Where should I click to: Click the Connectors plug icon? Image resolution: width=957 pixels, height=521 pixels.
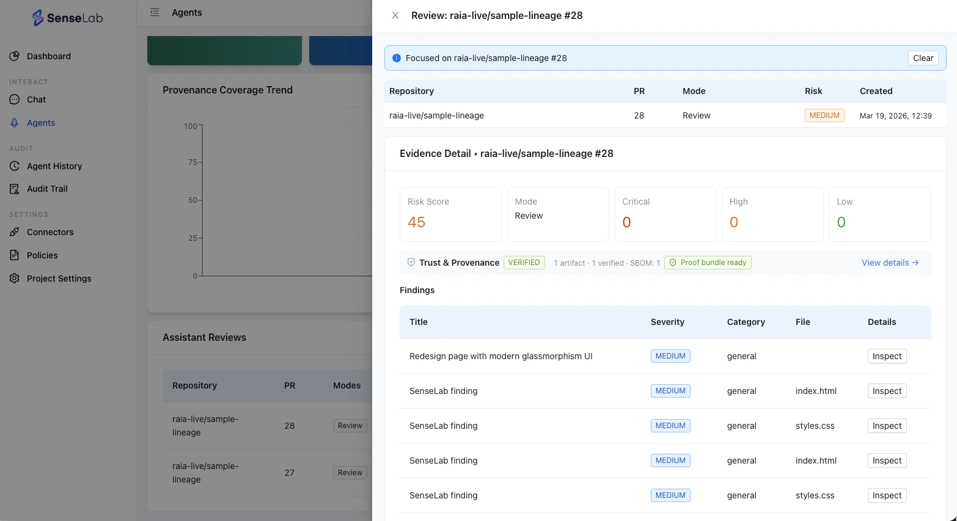15,232
